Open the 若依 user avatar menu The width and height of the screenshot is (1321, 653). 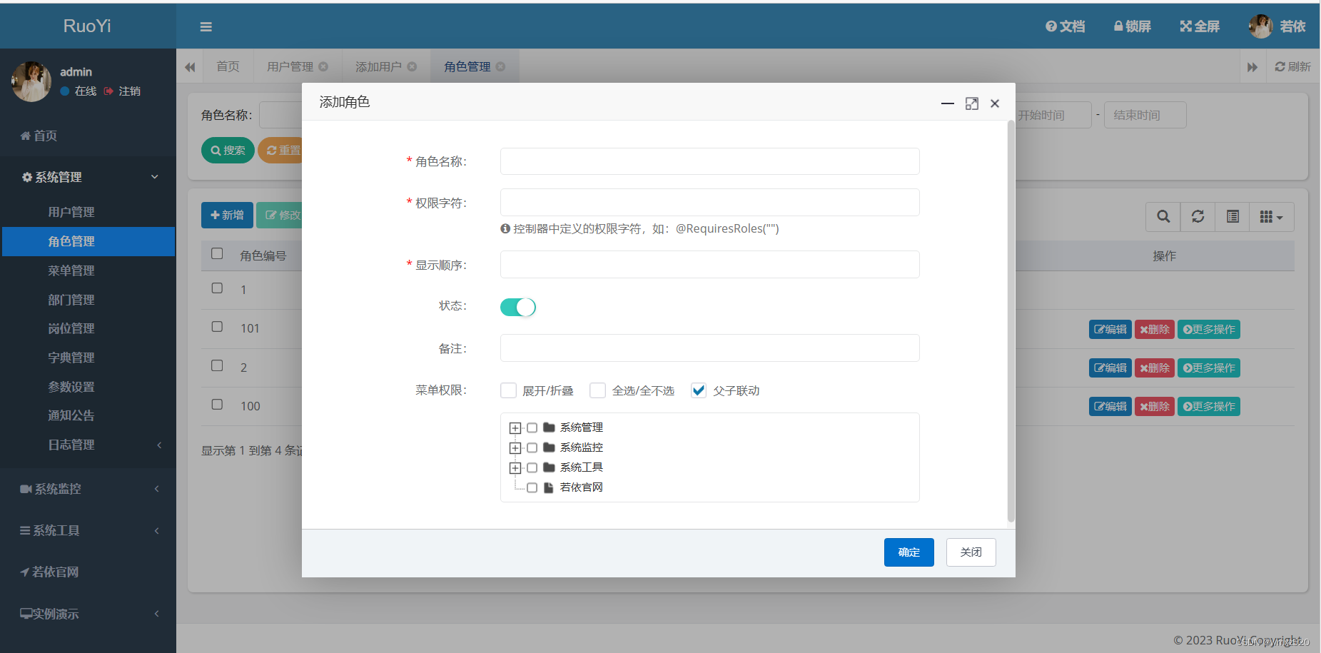[1277, 26]
